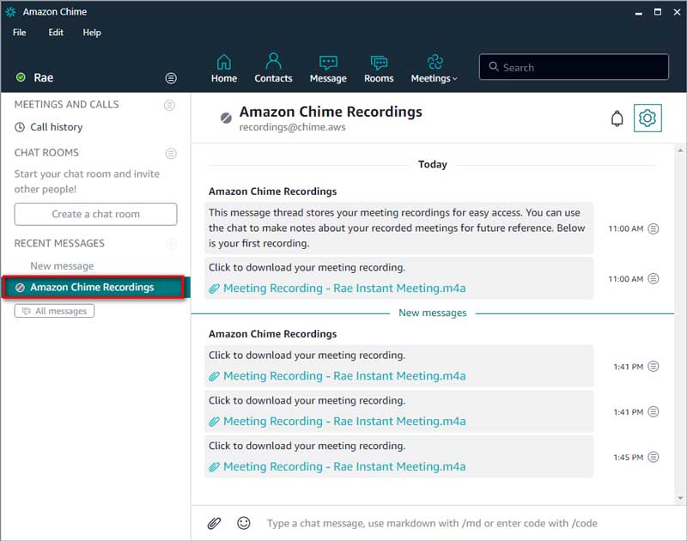
Task: Expand options next to the Rae profile
Action: [x=171, y=77]
